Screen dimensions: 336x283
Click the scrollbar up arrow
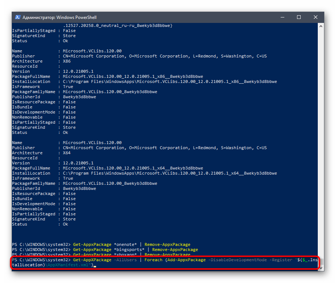(x=321, y=26)
